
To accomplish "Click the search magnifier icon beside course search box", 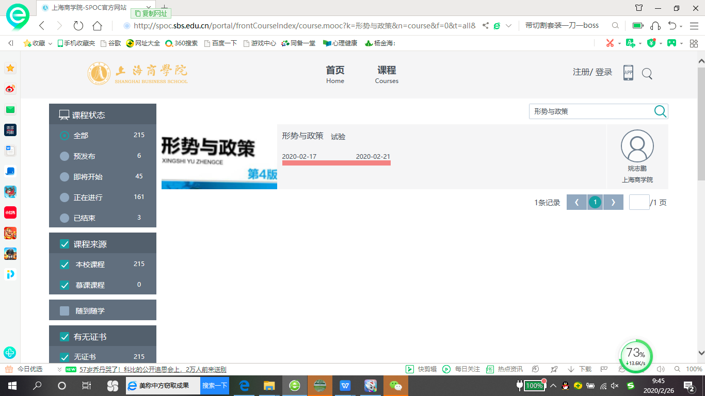I will tap(660, 111).
